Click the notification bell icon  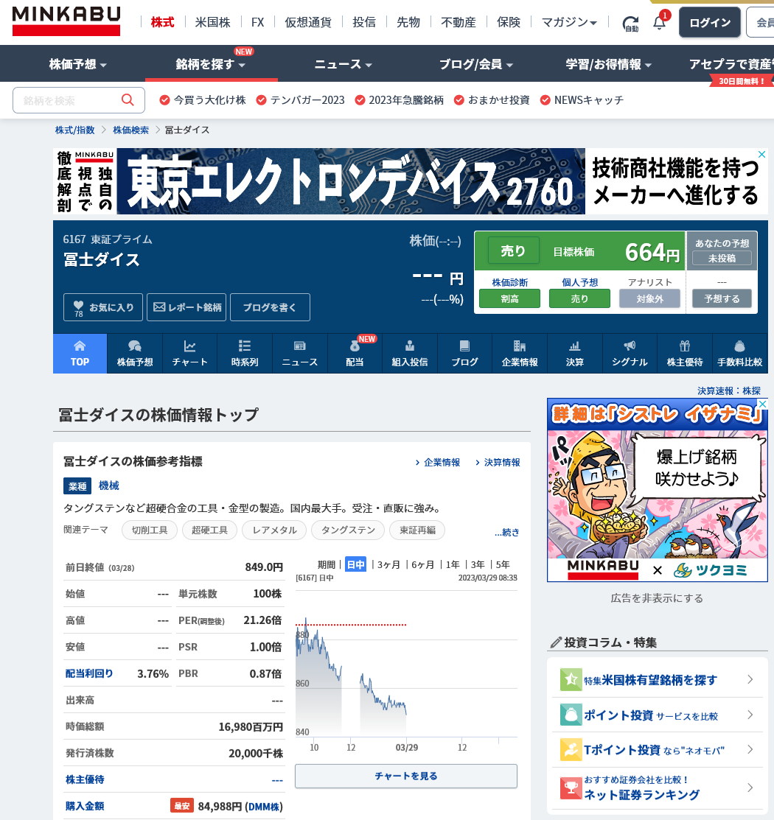click(658, 22)
